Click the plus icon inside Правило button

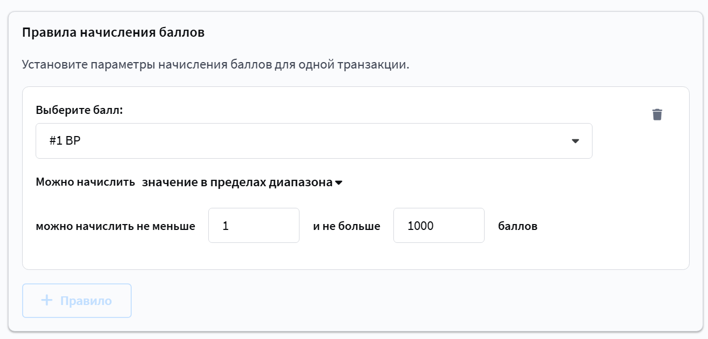point(47,300)
